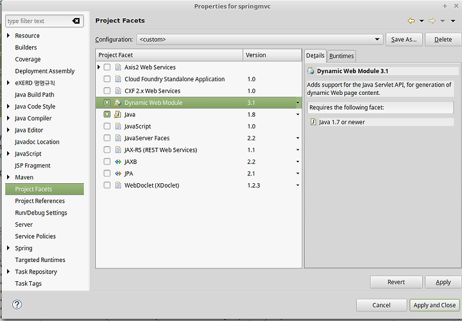
Task: Expand the Resource tree node
Action: [8, 35]
